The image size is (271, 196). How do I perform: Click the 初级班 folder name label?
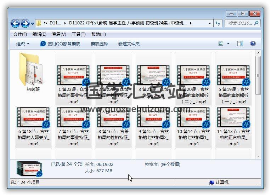[x=33, y=90]
